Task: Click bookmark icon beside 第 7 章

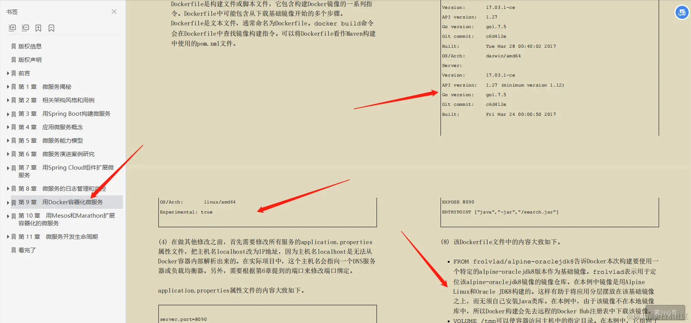Action: click(x=14, y=168)
